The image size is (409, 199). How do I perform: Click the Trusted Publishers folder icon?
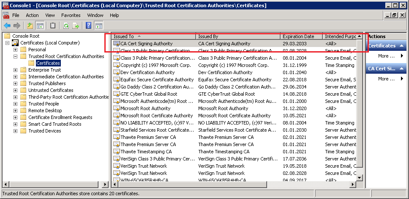[24, 83]
